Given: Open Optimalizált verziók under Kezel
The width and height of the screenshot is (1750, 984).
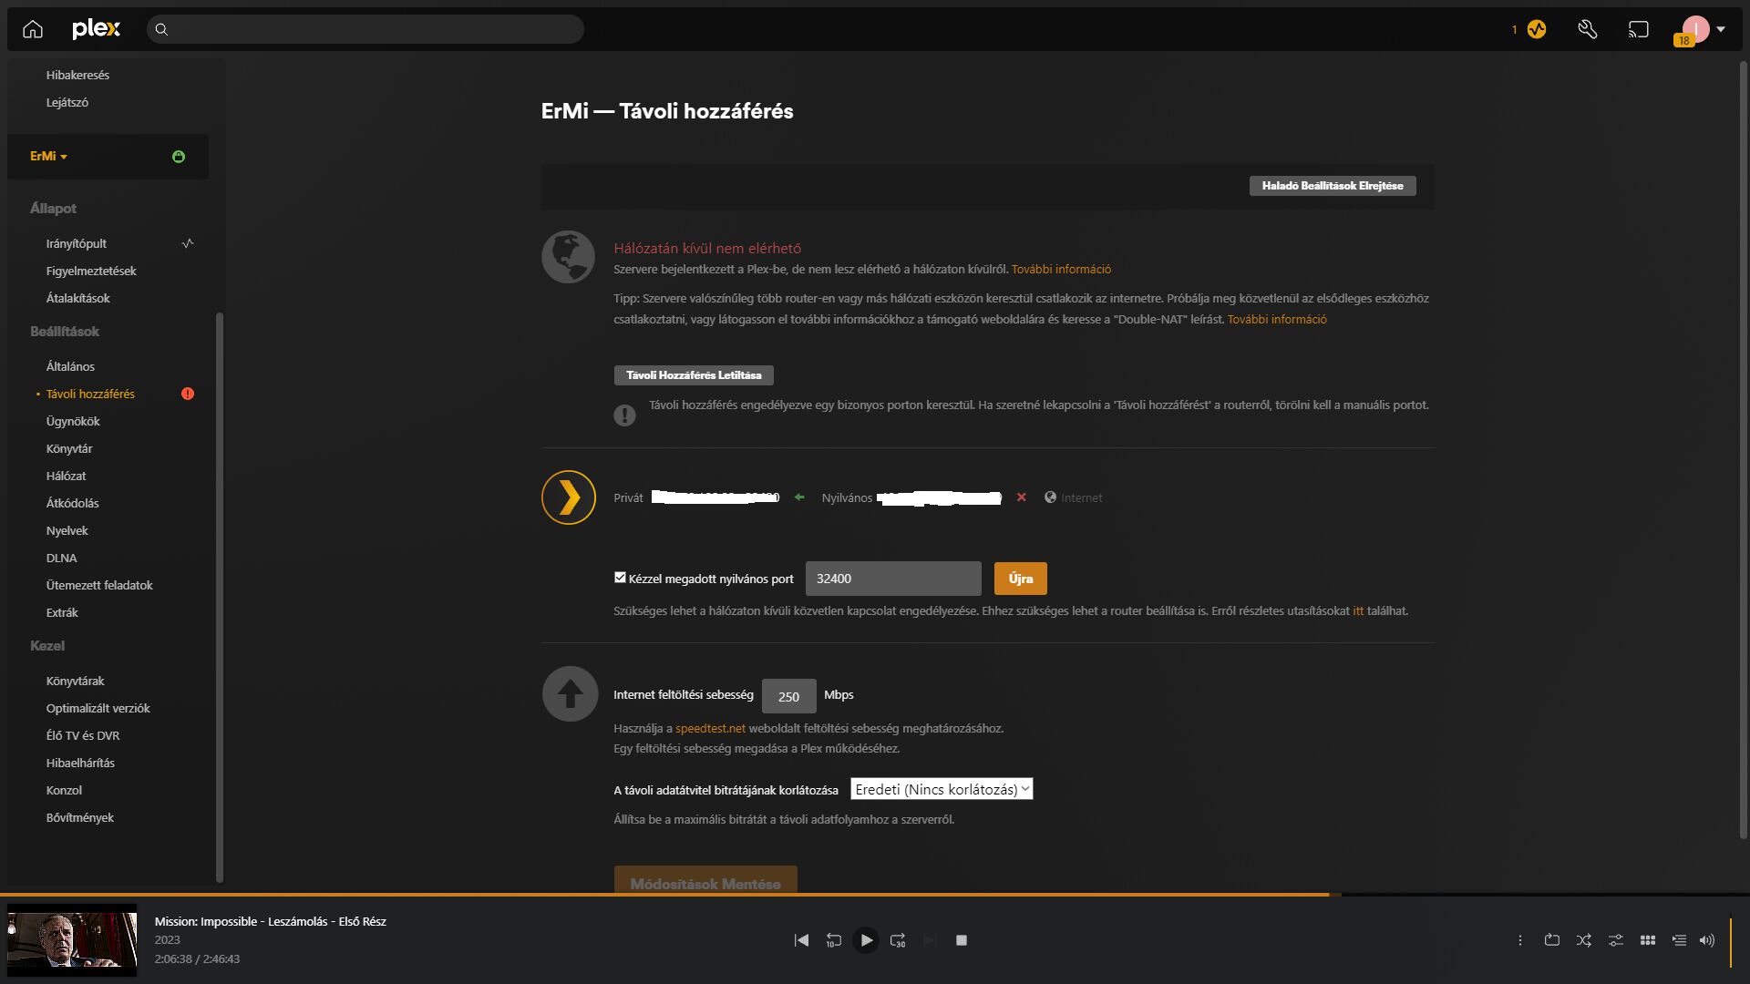Looking at the screenshot, I should [x=98, y=708].
